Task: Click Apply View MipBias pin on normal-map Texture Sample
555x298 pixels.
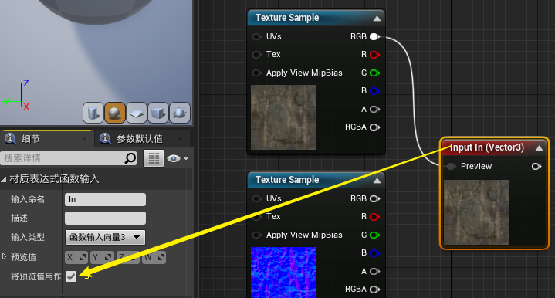Action: point(257,235)
